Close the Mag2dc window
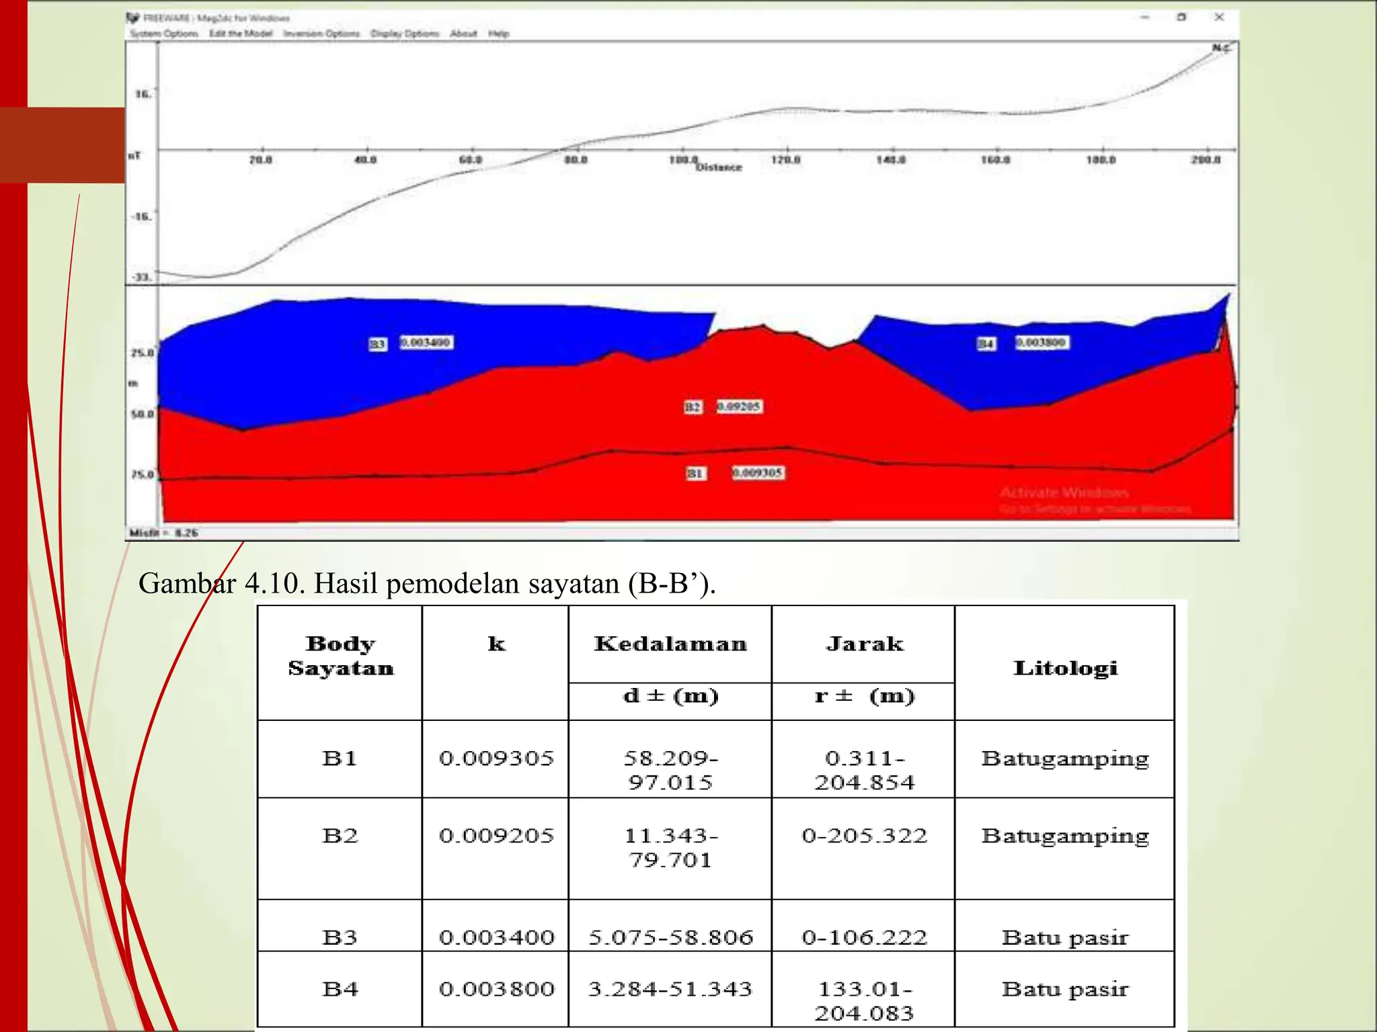This screenshot has height=1032, width=1377. [x=1219, y=17]
